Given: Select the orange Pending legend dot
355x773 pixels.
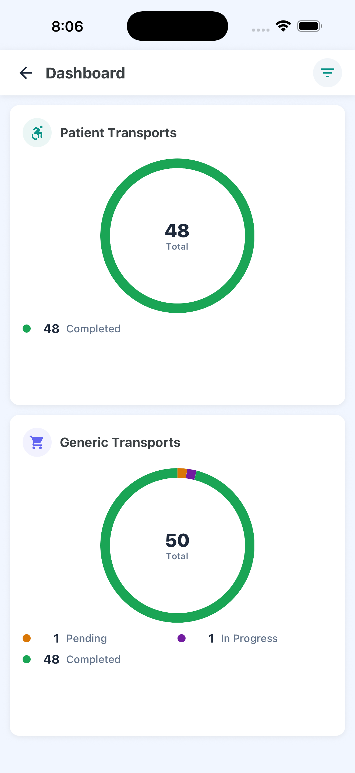Looking at the screenshot, I should [x=27, y=638].
